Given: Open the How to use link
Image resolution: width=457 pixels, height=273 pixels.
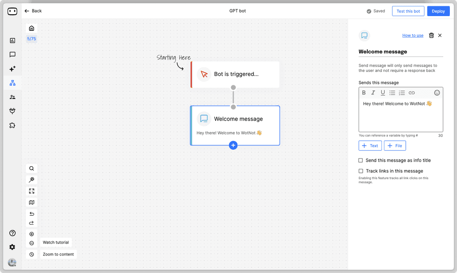Looking at the screenshot, I should pyautogui.click(x=412, y=35).
